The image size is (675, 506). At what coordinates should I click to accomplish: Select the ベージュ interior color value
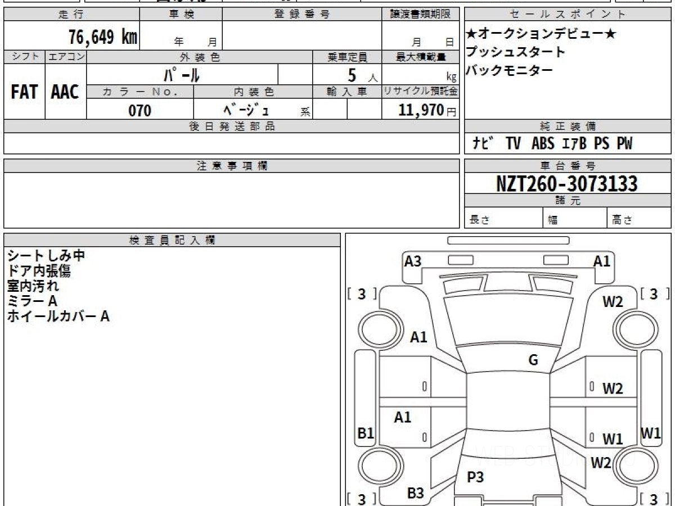pyautogui.click(x=247, y=110)
